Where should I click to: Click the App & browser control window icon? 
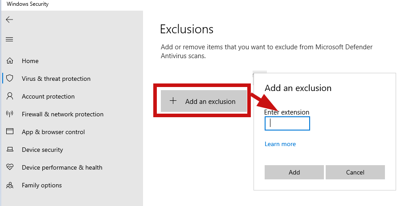9,132
